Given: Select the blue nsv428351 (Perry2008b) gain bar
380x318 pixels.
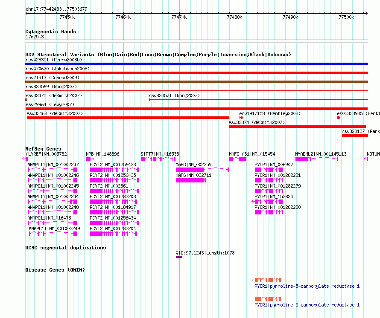Looking at the screenshot, I should pos(196,64).
